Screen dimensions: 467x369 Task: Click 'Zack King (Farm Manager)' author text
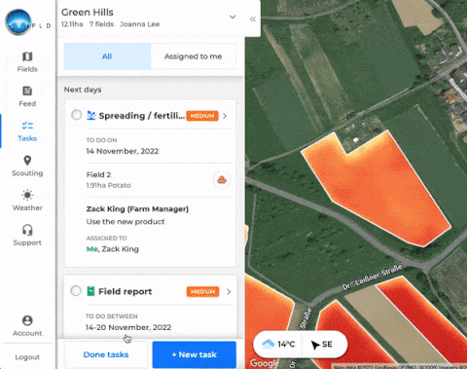[x=137, y=209]
